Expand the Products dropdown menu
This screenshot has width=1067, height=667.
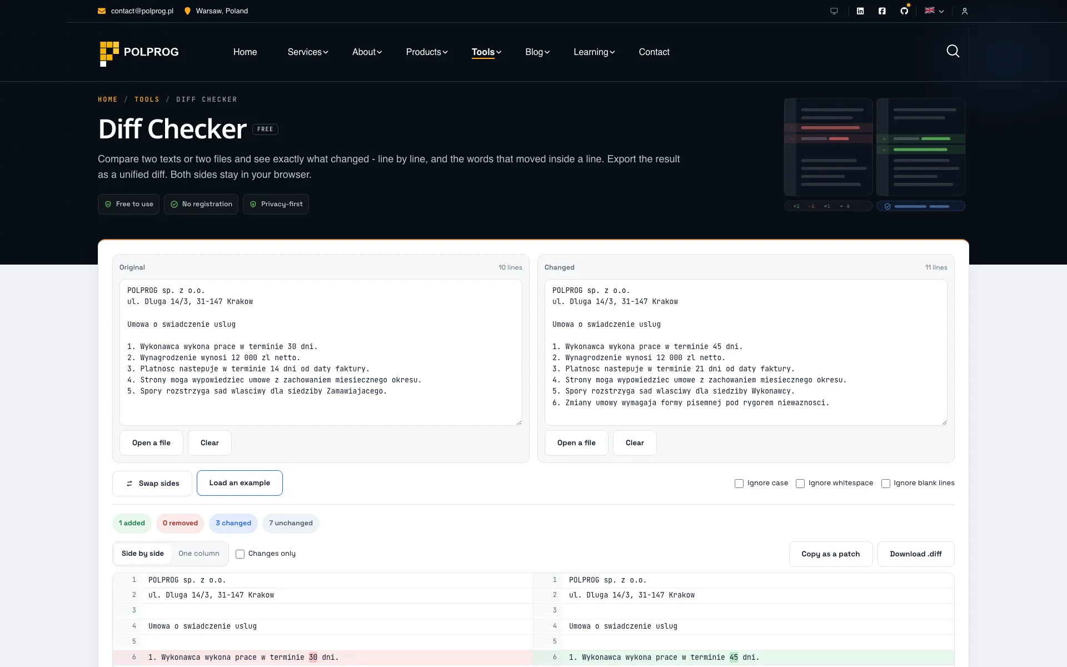pyautogui.click(x=427, y=52)
